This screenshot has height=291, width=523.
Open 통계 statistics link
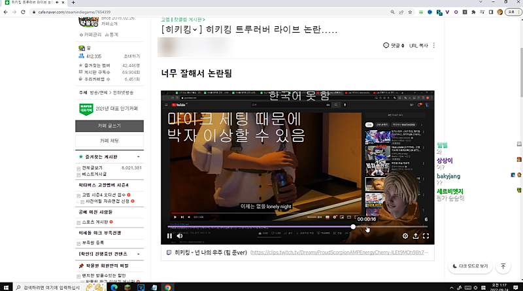(x=111, y=35)
